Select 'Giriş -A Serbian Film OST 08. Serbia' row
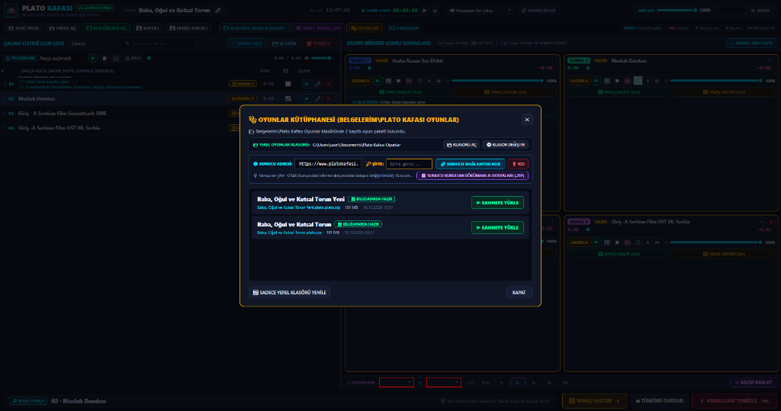 click(x=120, y=128)
